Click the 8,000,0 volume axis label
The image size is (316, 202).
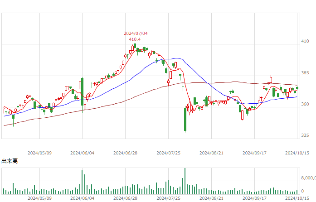pos(309,178)
